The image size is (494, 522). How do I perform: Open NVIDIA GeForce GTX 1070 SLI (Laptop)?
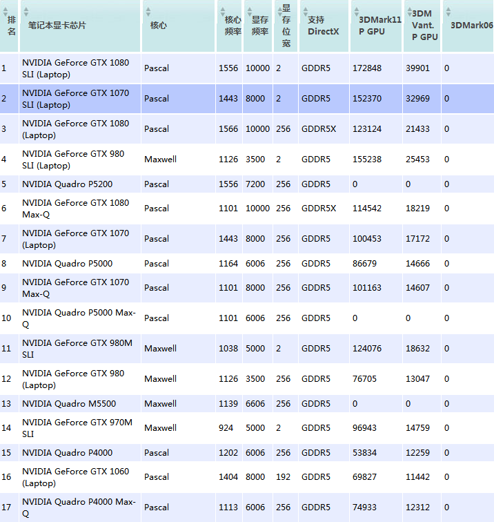point(75,99)
